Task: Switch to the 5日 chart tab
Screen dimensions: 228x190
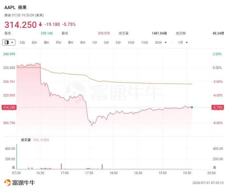Action: 22,42
